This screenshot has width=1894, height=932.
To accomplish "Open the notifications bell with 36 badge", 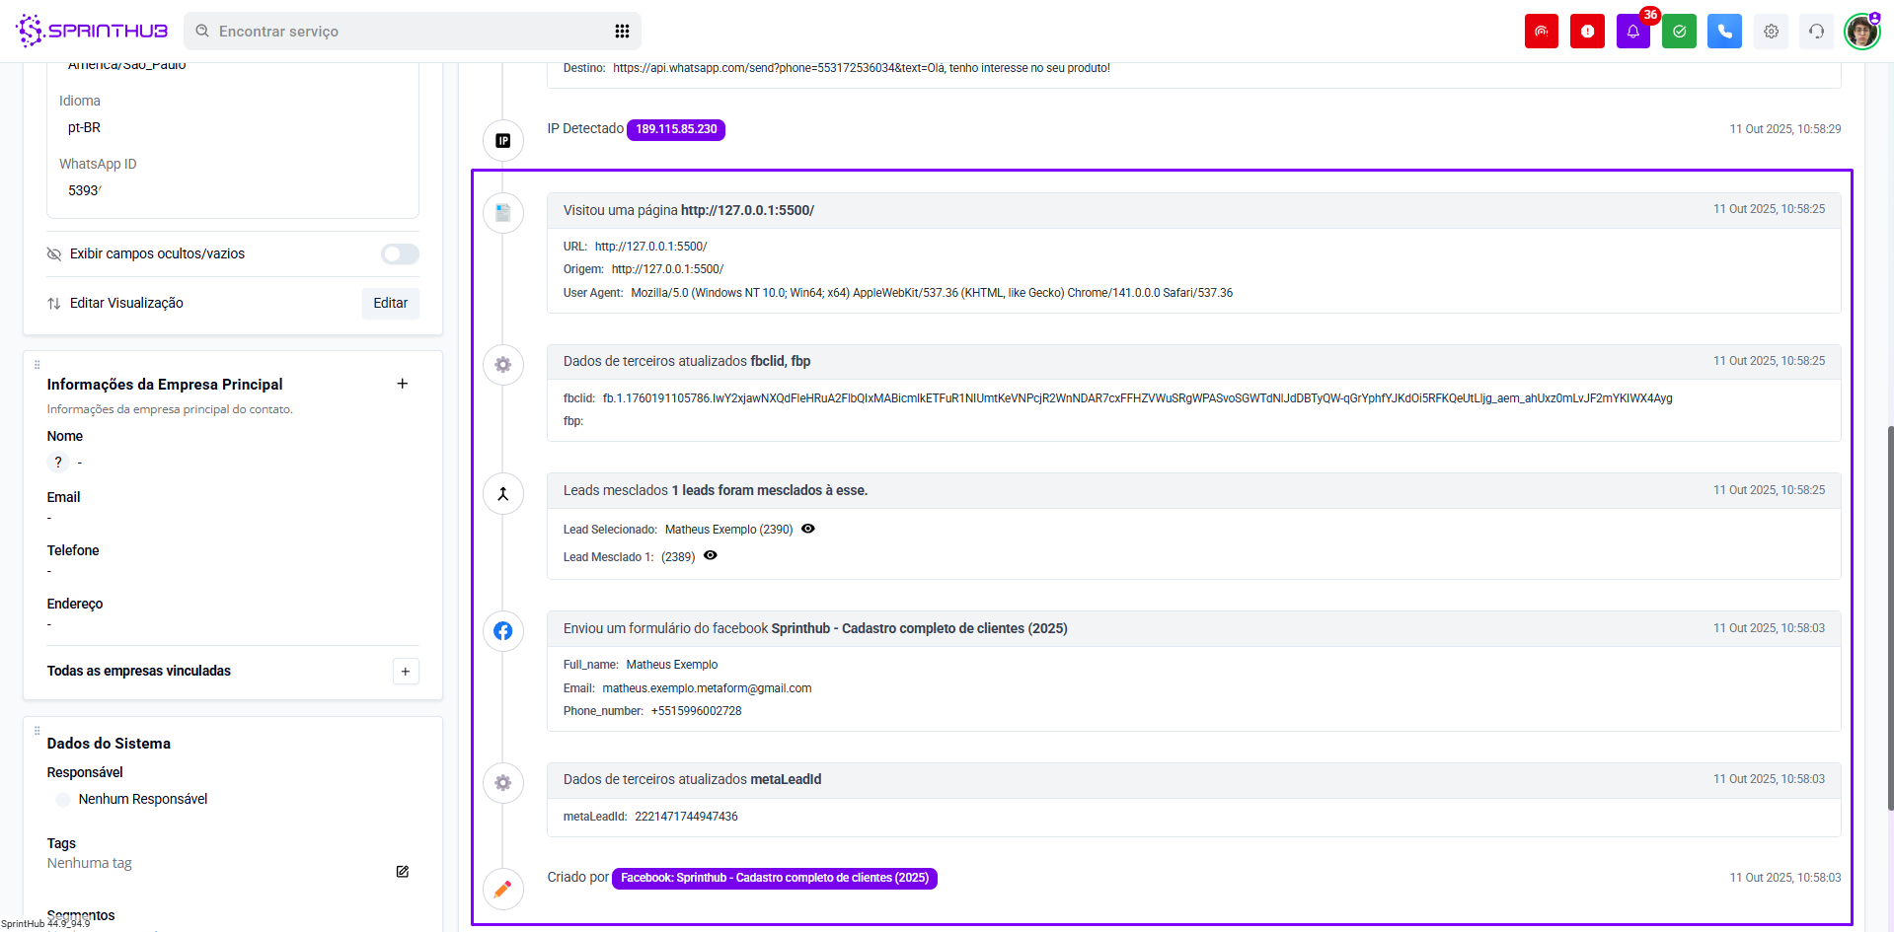I will (x=1632, y=32).
